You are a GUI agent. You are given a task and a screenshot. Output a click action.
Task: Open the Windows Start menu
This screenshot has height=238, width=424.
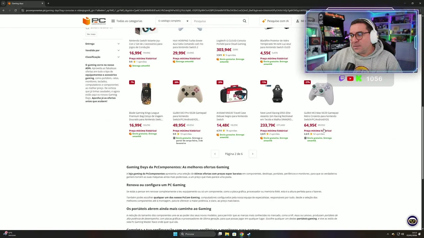coord(175,234)
